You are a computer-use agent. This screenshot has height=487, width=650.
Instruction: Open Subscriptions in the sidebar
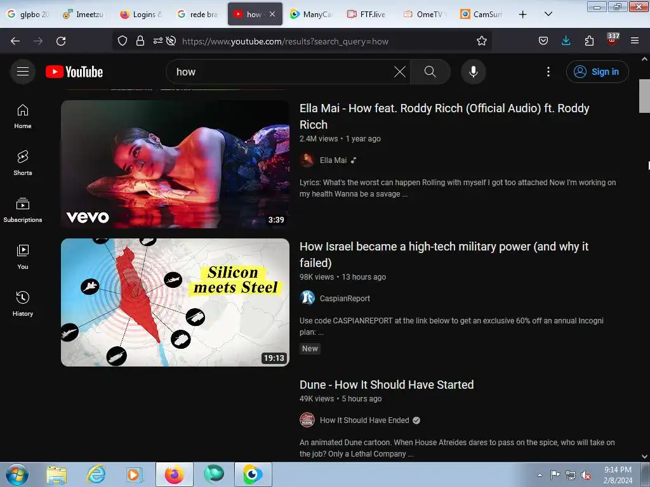tap(23, 211)
